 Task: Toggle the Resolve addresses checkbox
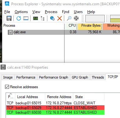coord(7,87)
